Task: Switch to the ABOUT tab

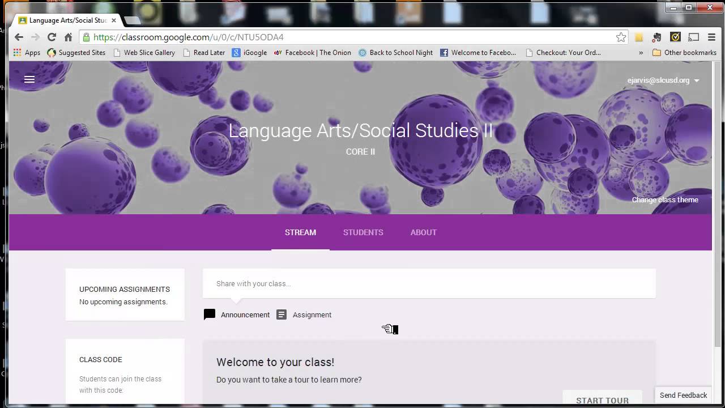Action: coord(424,232)
